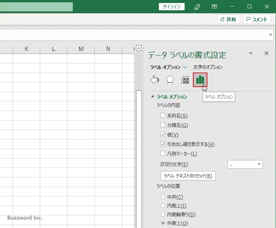The image size is (276, 228).
Task: Minimize the Excel window
Action: click(x=232, y=7)
